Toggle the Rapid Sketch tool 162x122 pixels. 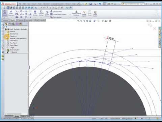95,14
